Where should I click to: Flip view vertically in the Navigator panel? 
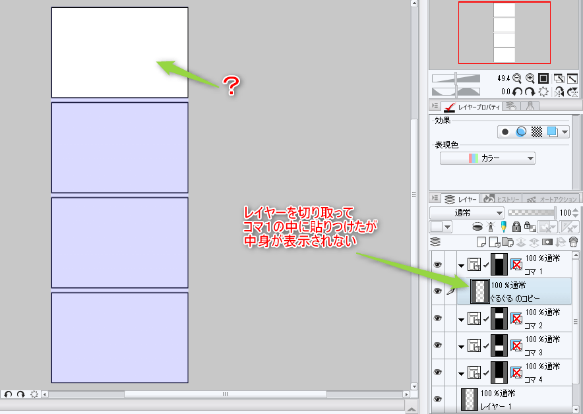[572, 92]
